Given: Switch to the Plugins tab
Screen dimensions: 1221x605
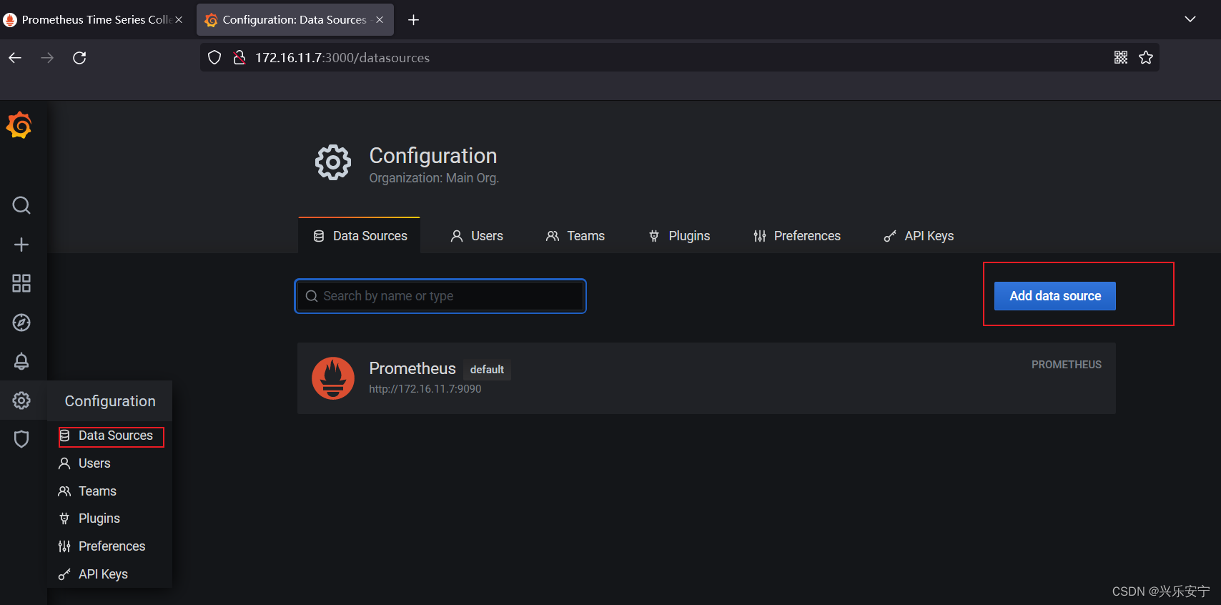Looking at the screenshot, I should [x=679, y=236].
